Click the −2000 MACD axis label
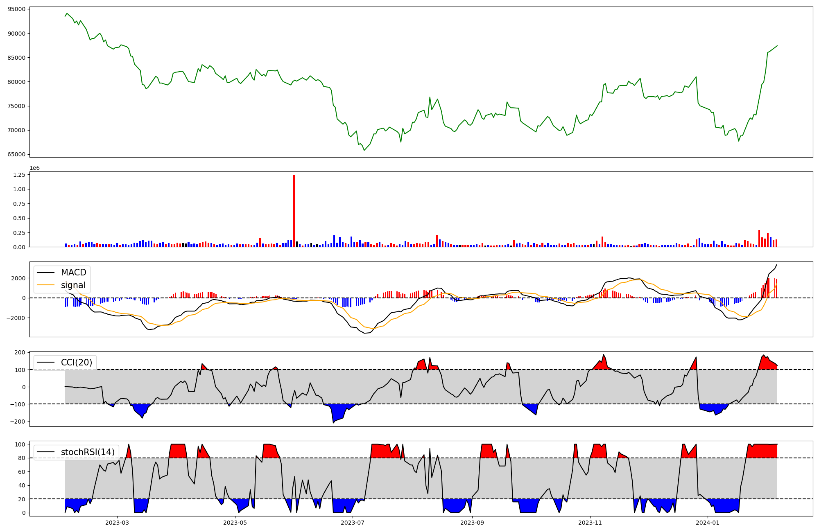This screenshot has width=819, height=532. coord(16,318)
